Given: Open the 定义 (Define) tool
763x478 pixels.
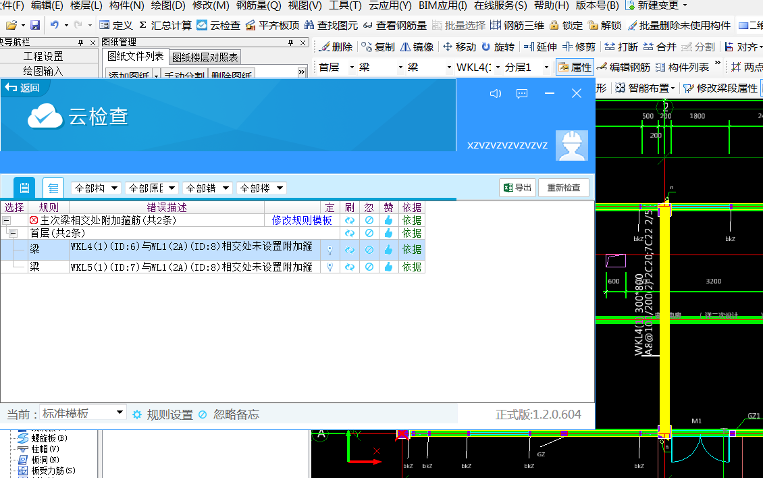Looking at the screenshot, I should 116,25.
